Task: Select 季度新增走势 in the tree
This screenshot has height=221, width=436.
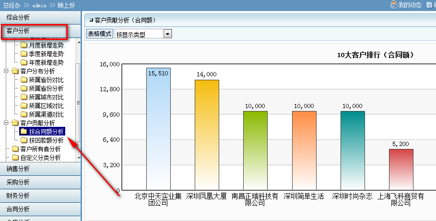Action: pyautogui.click(x=46, y=54)
